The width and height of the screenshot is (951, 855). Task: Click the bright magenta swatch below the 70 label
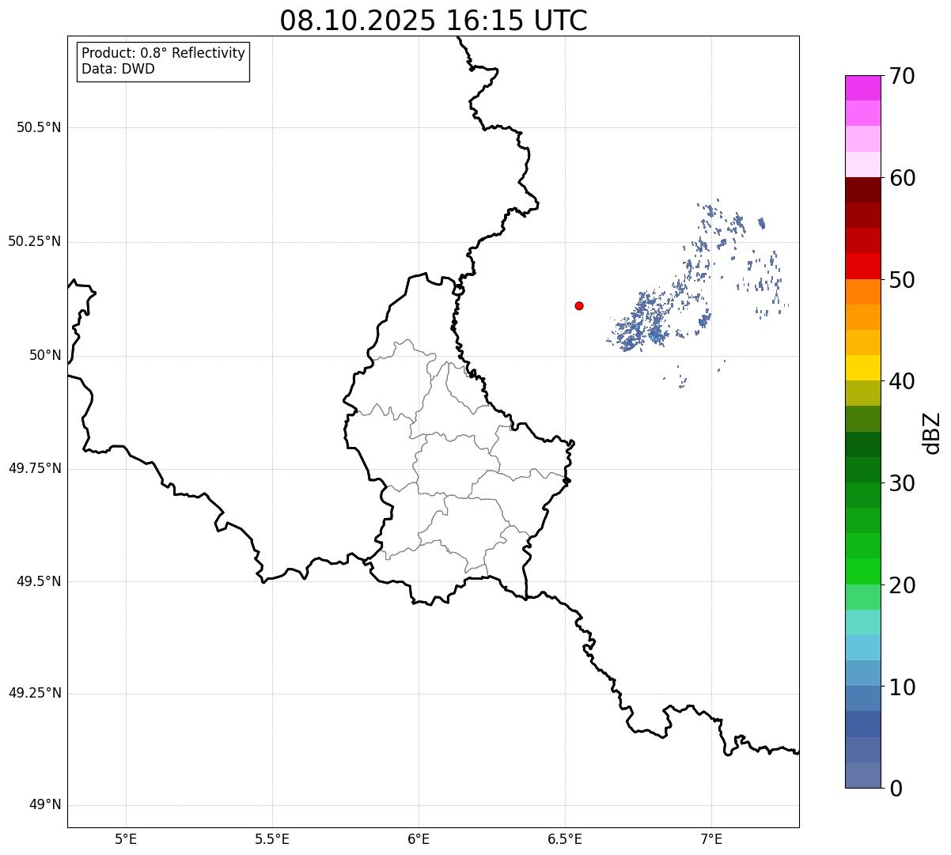coord(862,88)
